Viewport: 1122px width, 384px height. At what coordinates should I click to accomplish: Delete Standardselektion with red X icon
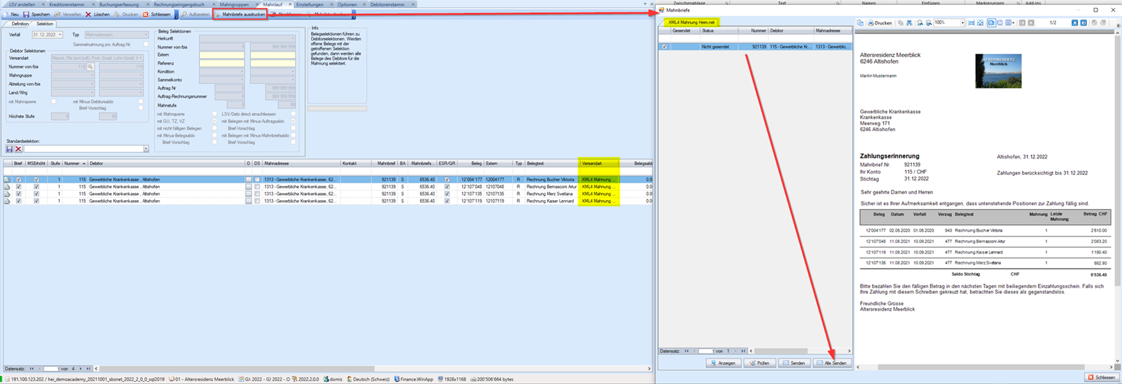(x=19, y=149)
